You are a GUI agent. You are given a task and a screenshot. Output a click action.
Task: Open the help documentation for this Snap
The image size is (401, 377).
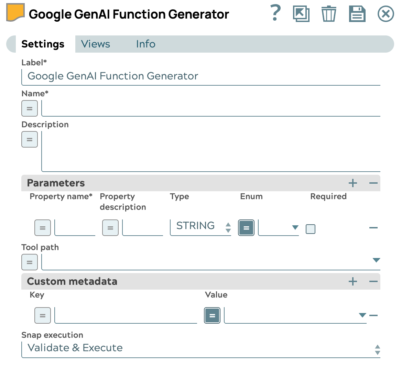click(275, 14)
